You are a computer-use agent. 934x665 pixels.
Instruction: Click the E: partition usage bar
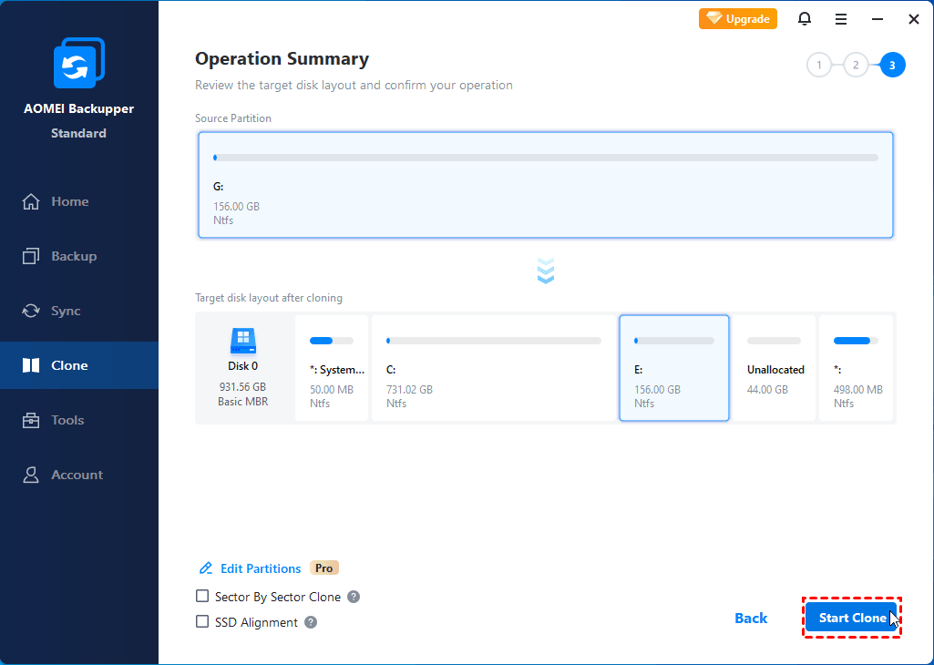tap(674, 341)
